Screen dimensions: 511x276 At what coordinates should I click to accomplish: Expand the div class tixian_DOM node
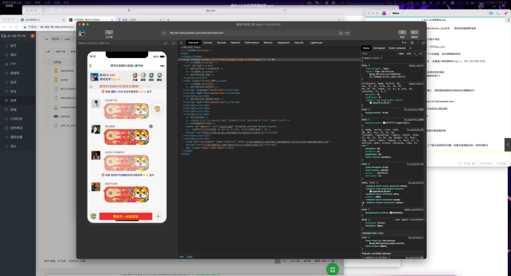coord(185,80)
